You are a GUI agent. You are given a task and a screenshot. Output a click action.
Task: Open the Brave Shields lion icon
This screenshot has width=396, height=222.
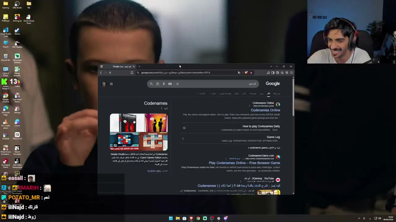(246, 73)
